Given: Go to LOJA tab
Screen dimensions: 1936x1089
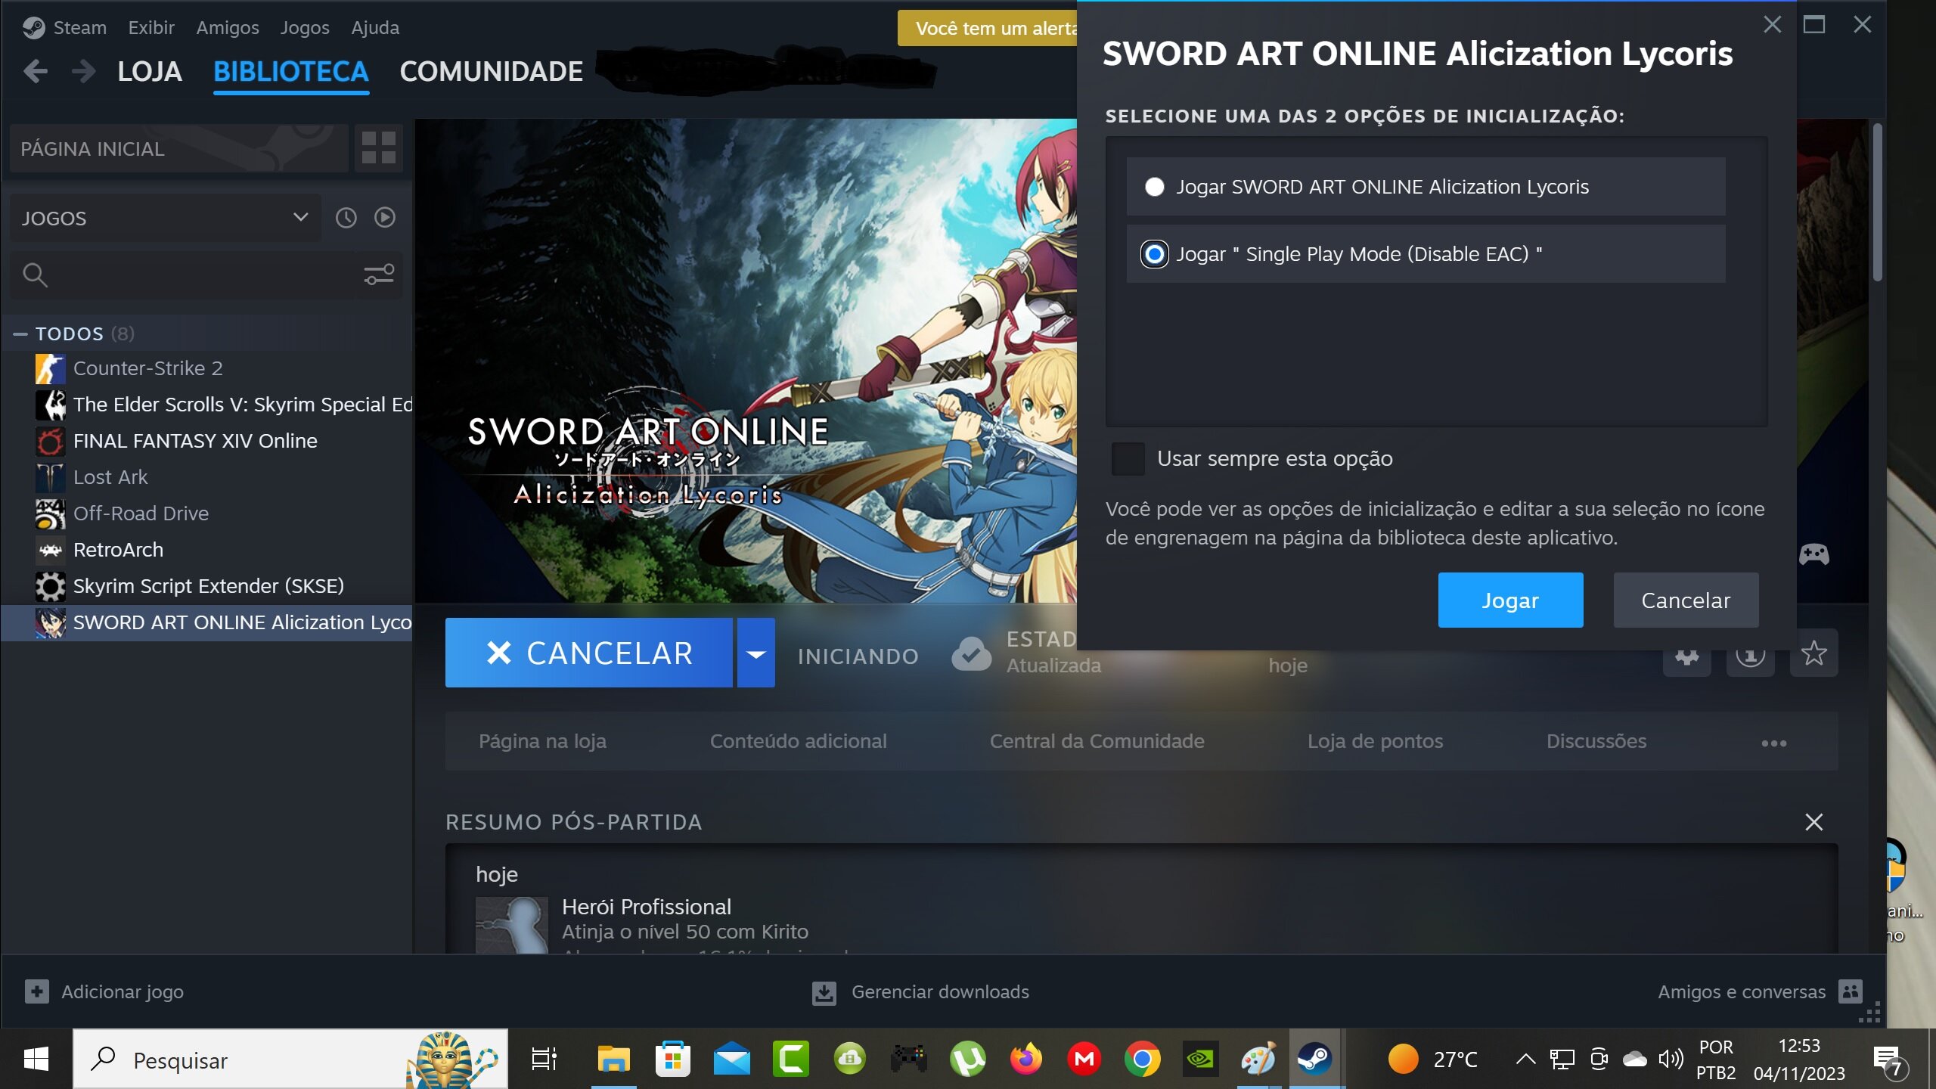Looking at the screenshot, I should [x=150, y=72].
